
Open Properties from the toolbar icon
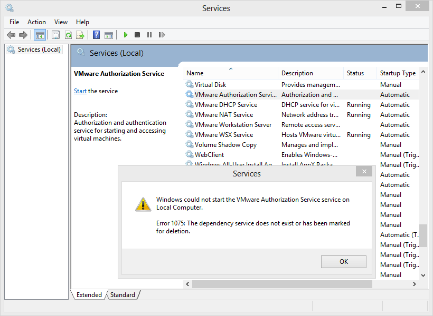pyautogui.click(x=55, y=35)
